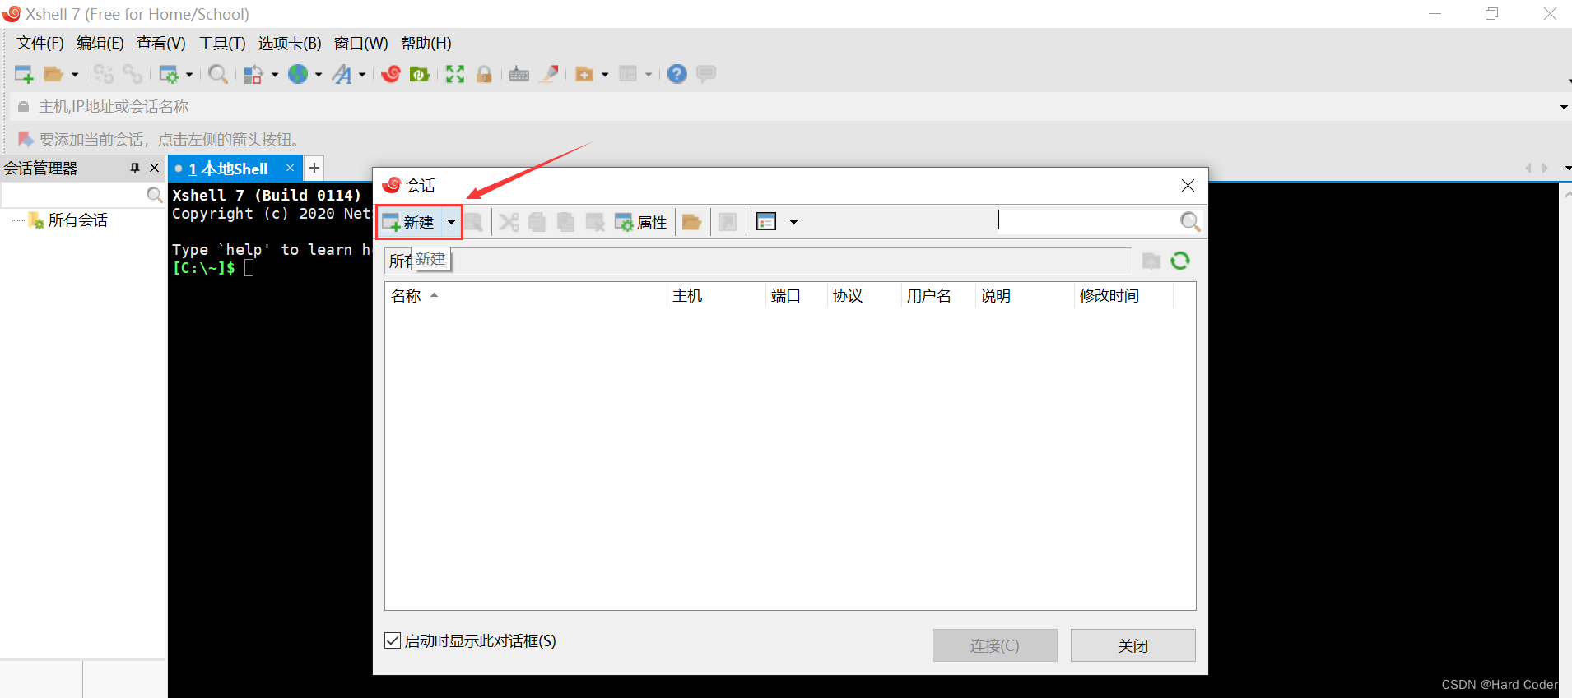Click the Open folder icon in main toolbar
The image size is (1572, 698).
click(53, 74)
